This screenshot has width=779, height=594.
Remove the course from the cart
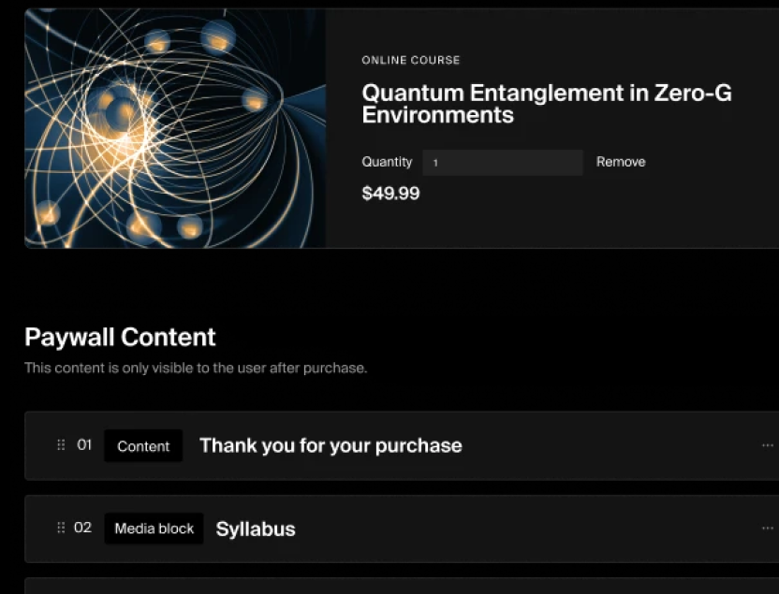(x=621, y=162)
